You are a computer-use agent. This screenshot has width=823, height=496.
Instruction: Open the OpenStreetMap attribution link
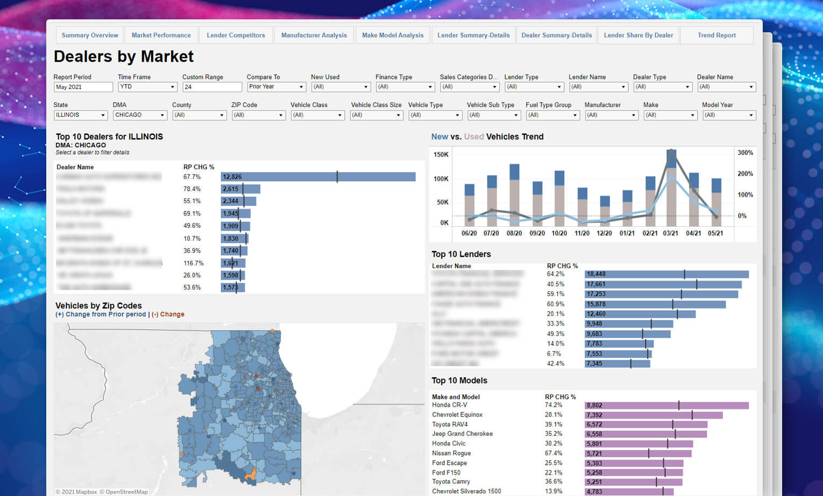click(126, 492)
